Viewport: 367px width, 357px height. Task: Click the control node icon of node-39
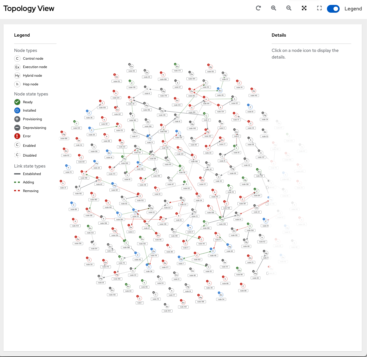pos(131,99)
